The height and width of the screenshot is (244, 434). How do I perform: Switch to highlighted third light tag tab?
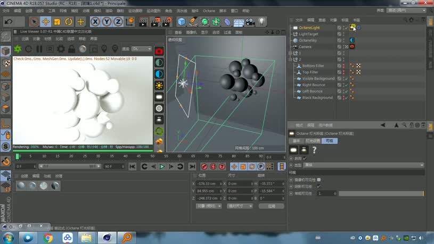pyautogui.click(x=330, y=141)
